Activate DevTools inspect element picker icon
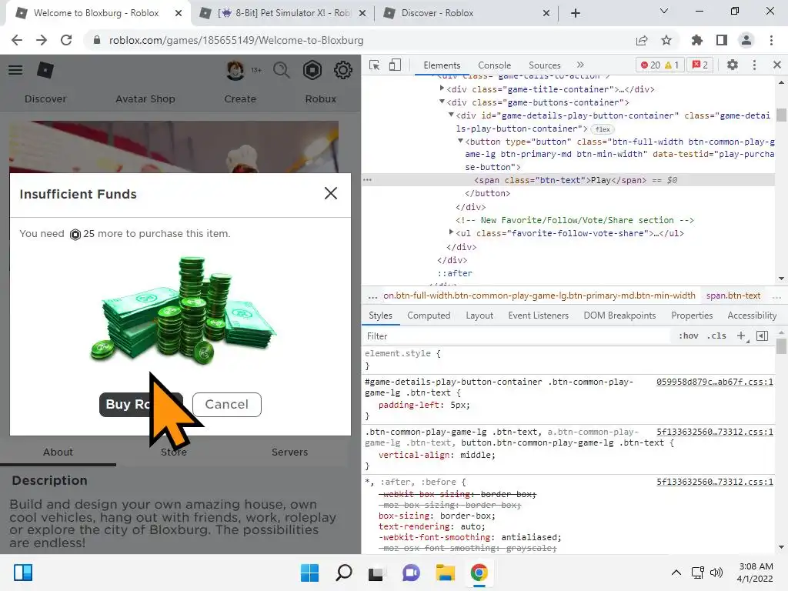The width and height of the screenshot is (788, 591). click(x=375, y=65)
